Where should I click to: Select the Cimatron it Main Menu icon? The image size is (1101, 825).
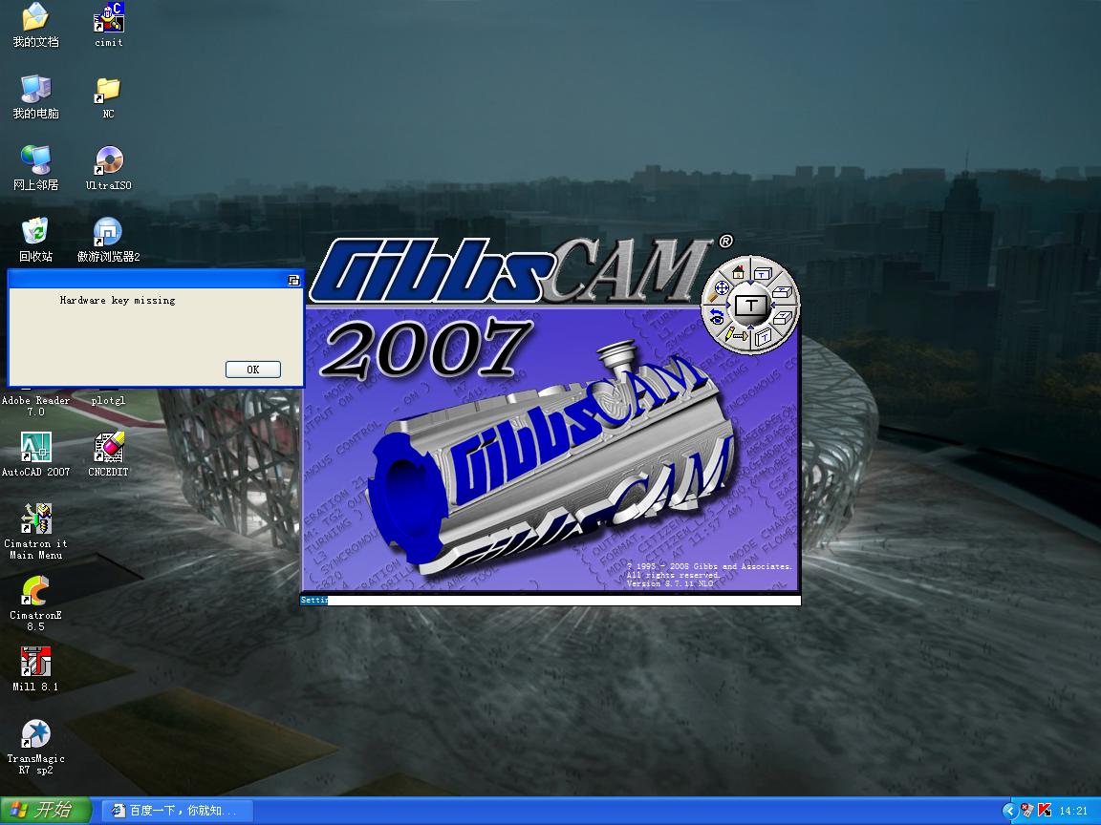pyautogui.click(x=35, y=519)
